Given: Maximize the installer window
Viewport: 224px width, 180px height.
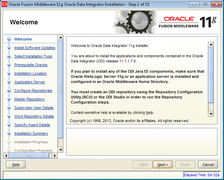Looking at the screenshot, I should [205, 4].
